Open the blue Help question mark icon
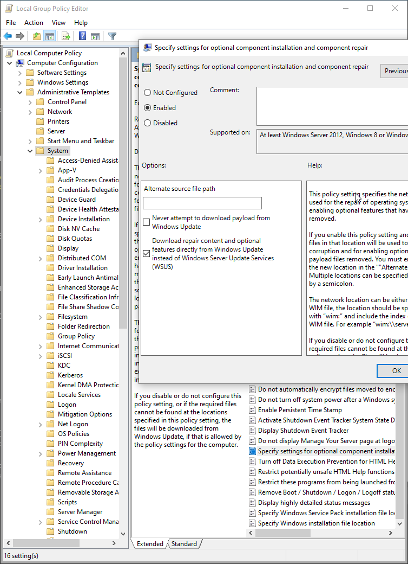Screen dimensions: 408x564 pyautogui.click(x=83, y=36)
